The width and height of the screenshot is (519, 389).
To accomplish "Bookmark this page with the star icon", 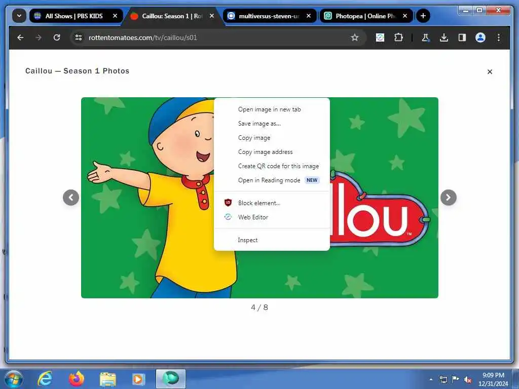I will (x=355, y=37).
